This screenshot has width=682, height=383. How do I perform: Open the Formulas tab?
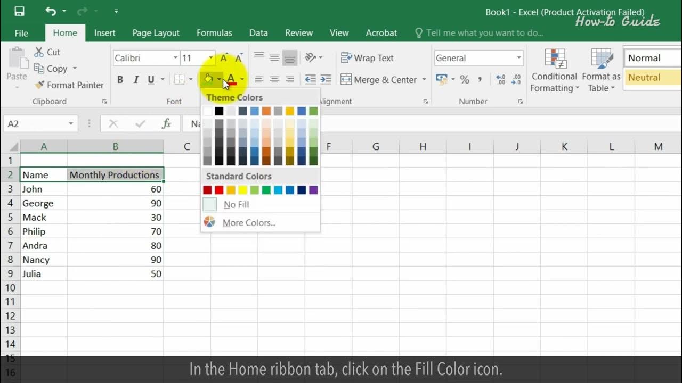pos(214,33)
